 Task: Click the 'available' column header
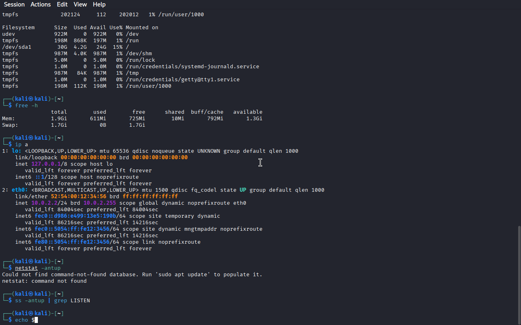248,112
